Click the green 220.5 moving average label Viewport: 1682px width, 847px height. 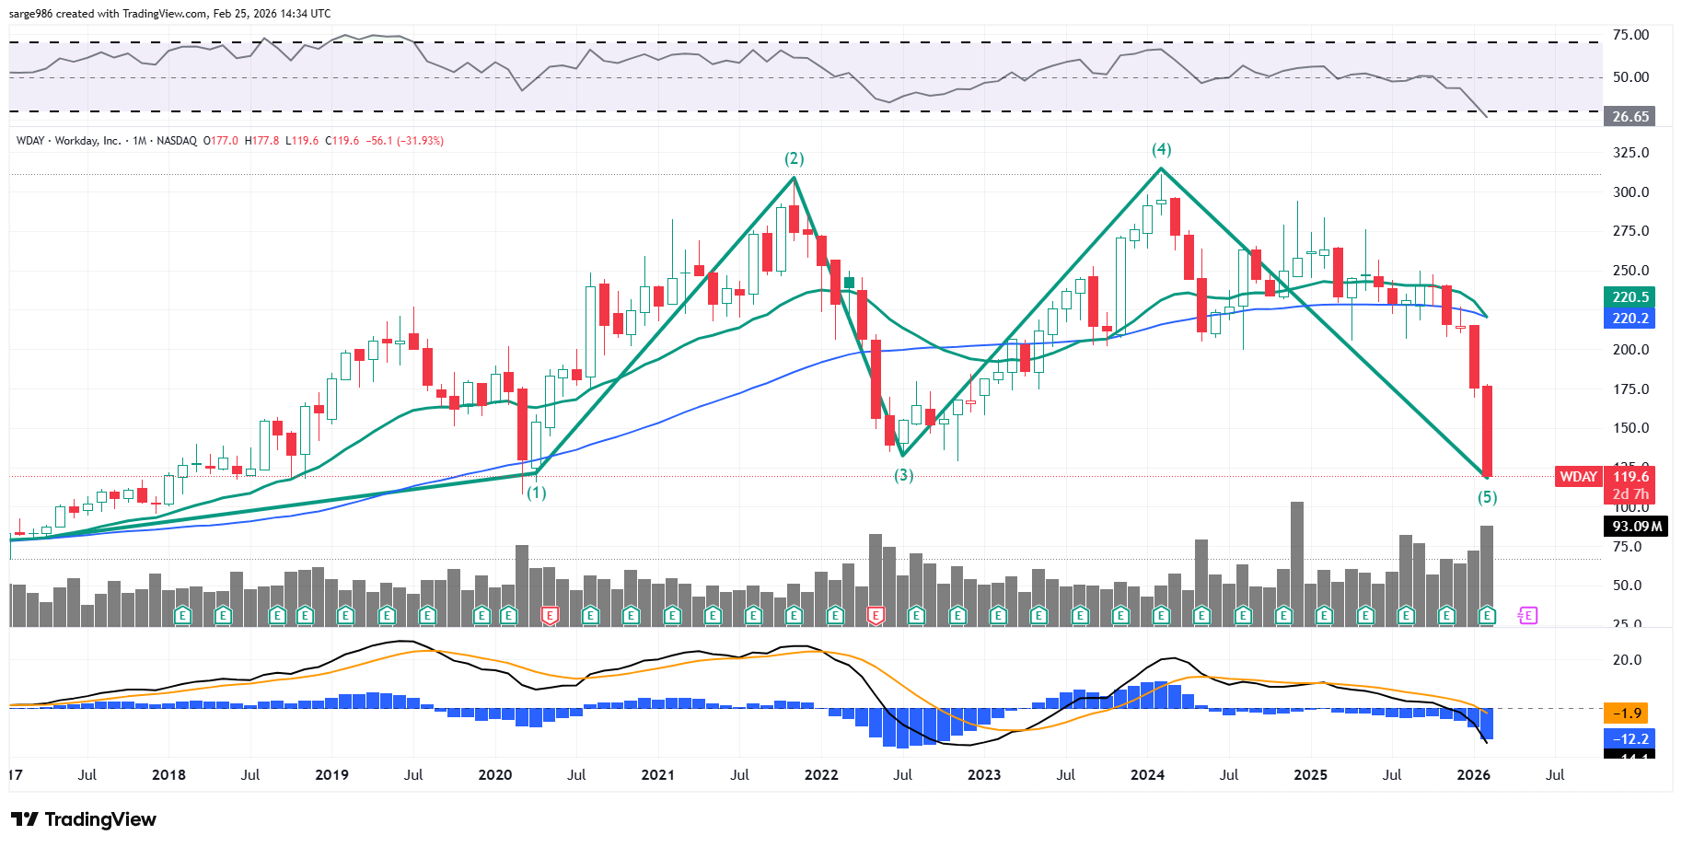pyautogui.click(x=1630, y=296)
